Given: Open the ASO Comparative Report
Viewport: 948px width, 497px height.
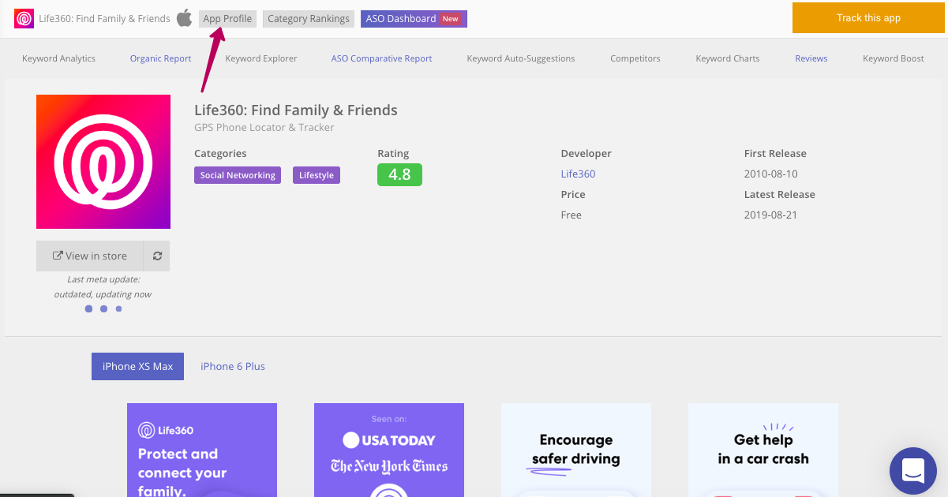Looking at the screenshot, I should [x=382, y=58].
